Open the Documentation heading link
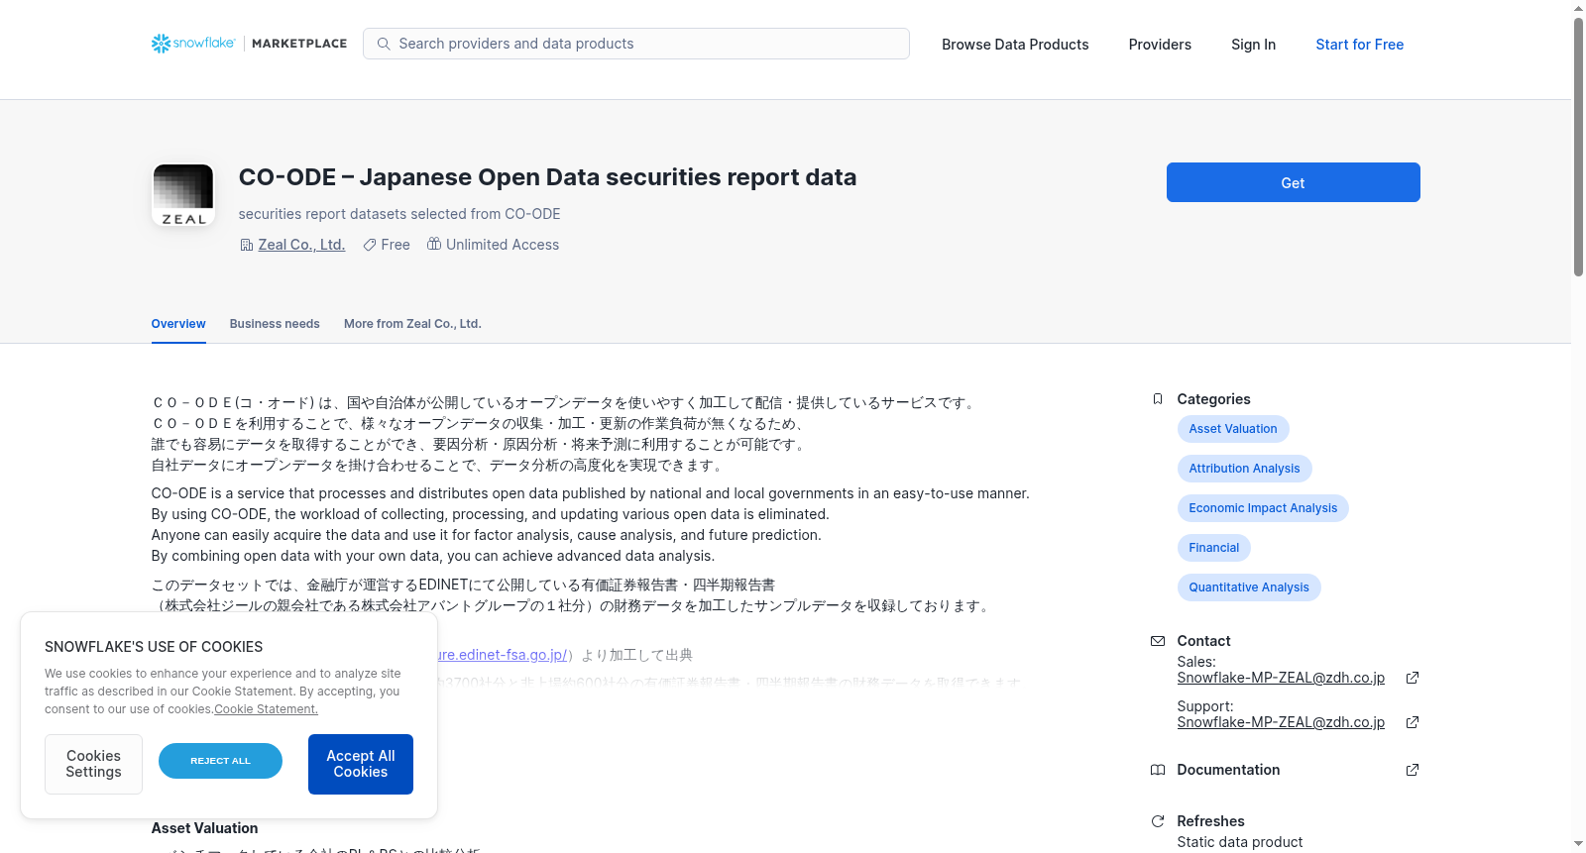 [x=1228, y=770]
